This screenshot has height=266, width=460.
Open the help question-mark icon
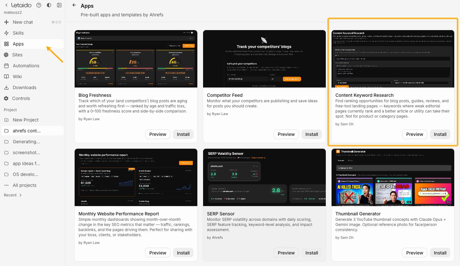39,5
